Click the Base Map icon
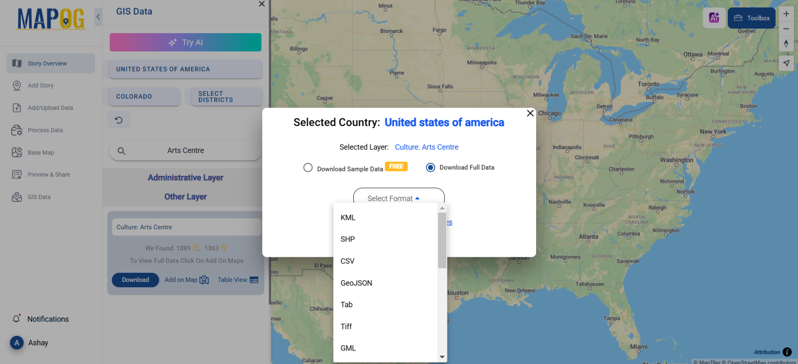Image resolution: width=798 pixels, height=364 pixels. 17,152
